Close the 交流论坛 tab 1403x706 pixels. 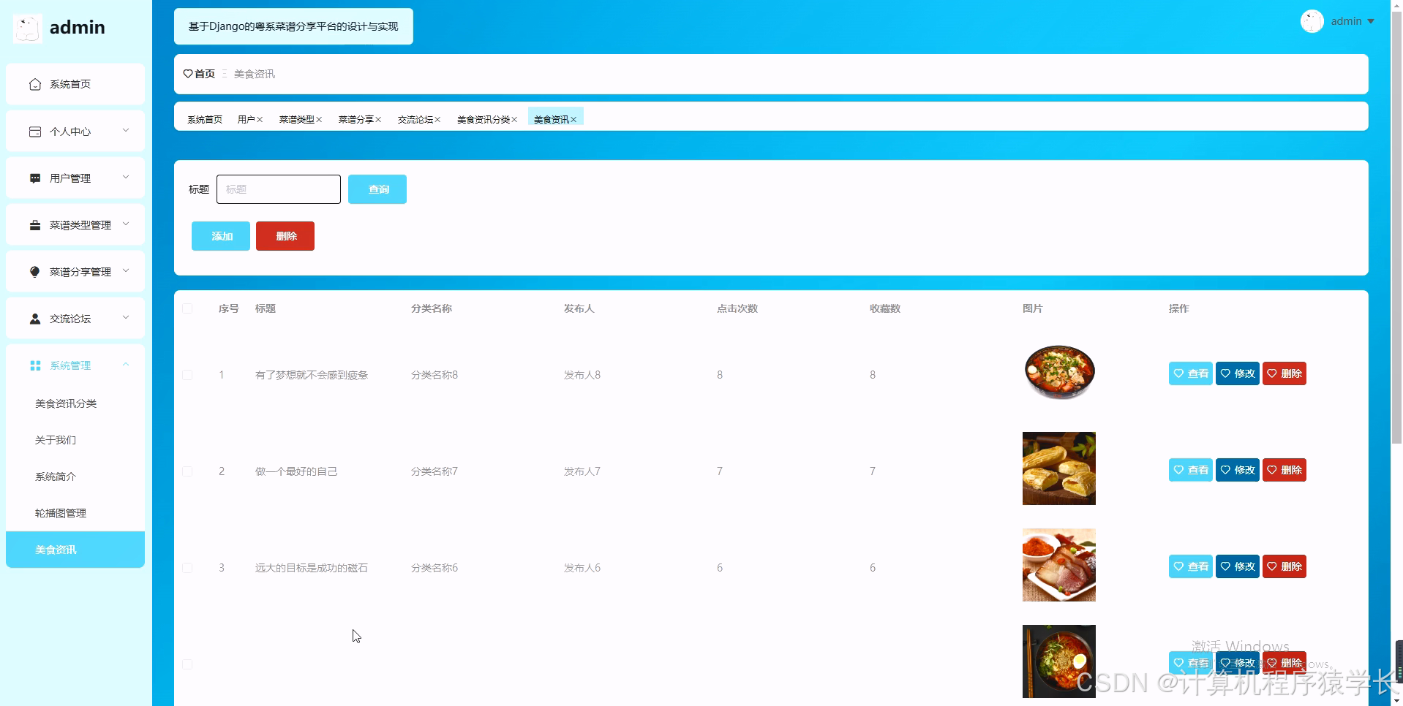437,120
